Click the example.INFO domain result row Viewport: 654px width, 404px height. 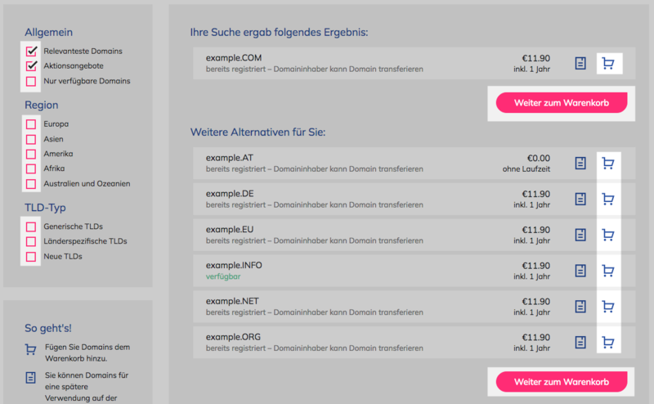(x=414, y=271)
